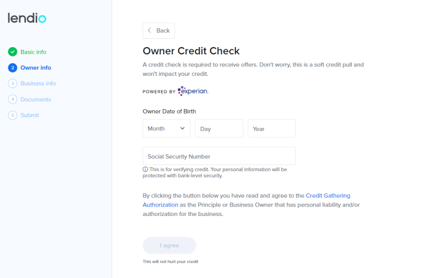The height and width of the screenshot is (278, 428).
Task: Expand Month list via chevron arrow
Action: 182,128
